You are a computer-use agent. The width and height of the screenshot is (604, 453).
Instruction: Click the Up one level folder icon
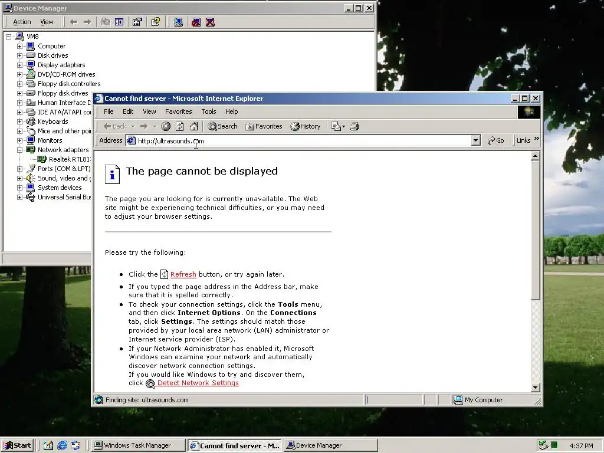point(106,22)
